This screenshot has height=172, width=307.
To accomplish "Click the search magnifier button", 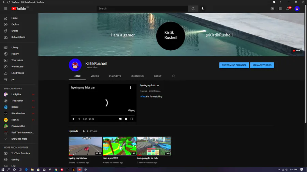I will tap(193, 8).
